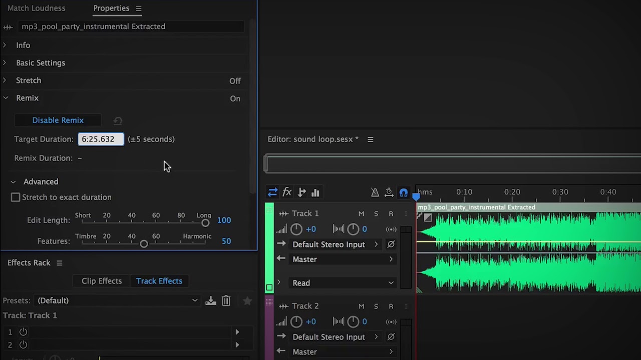This screenshot has height=360, width=641.
Task: Select the mp3_pool_party_instrumental clip header in Track 1
Action: tap(528, 207)
